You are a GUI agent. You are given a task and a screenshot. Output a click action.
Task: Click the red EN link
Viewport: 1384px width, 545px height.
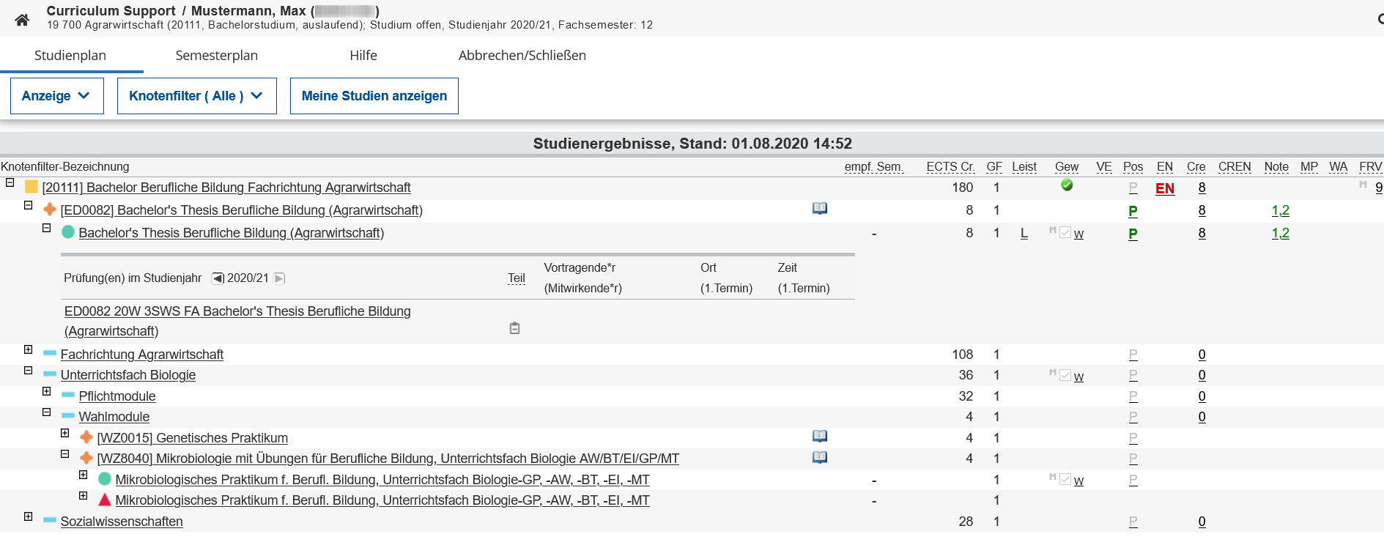[1164, 188]
